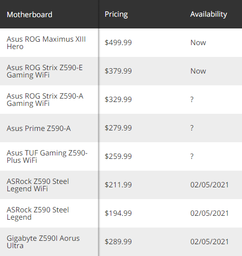Click the $279.99 price cell
This screenshot has height=256, width=242.
118,128
